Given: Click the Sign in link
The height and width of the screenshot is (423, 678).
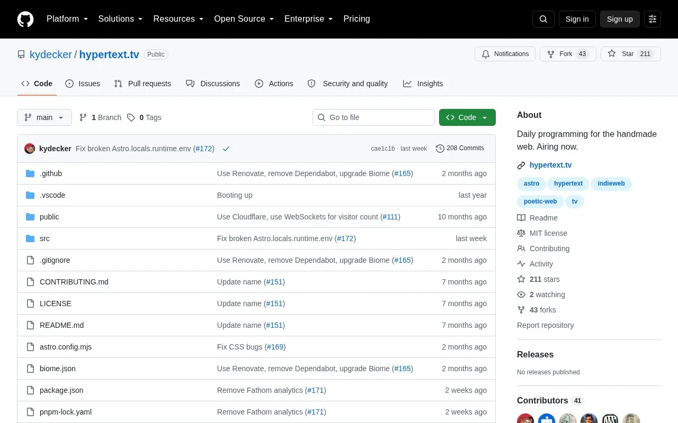Looking at the screenshot, I should coord(577,19).
